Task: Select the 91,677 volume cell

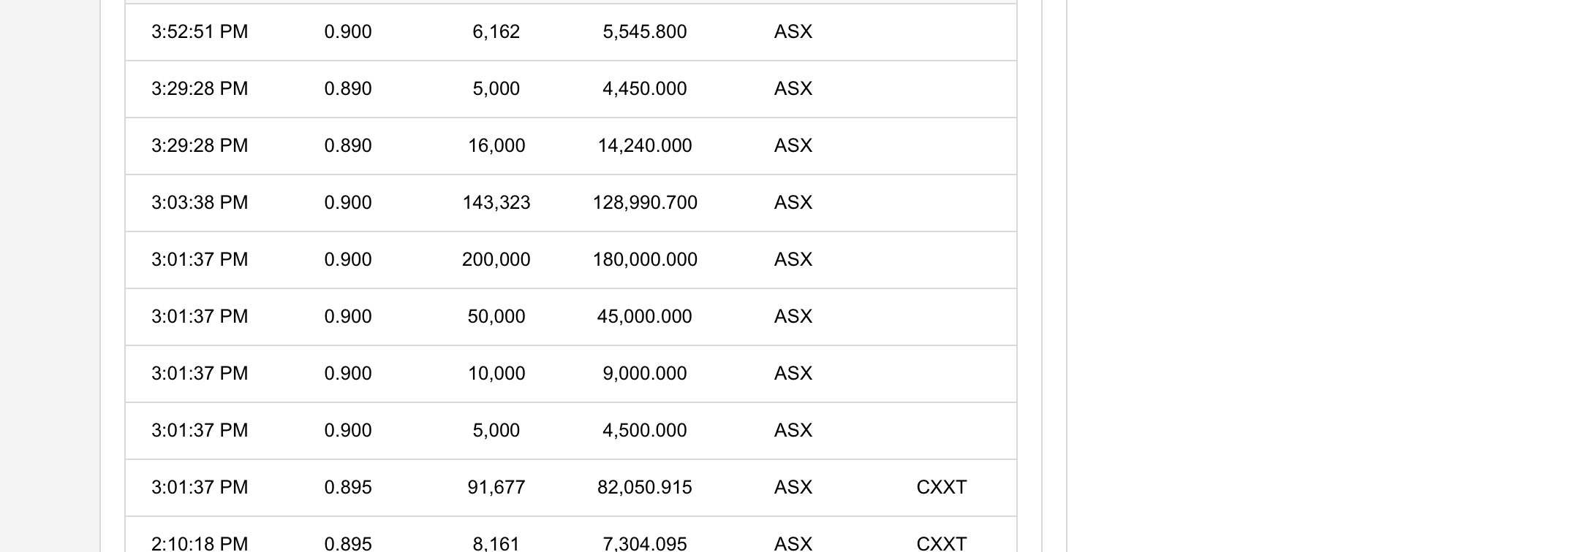Action: (x=496, y=488)
